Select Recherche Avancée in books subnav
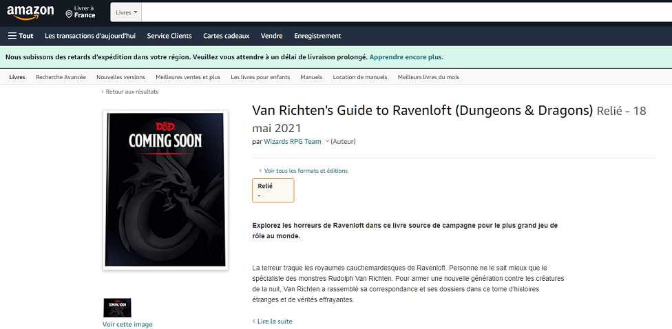The image size is (672, 329). point(61,77)
